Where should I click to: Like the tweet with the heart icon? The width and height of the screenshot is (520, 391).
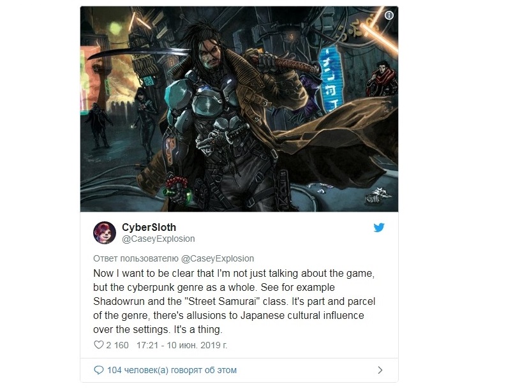(98, 345)
